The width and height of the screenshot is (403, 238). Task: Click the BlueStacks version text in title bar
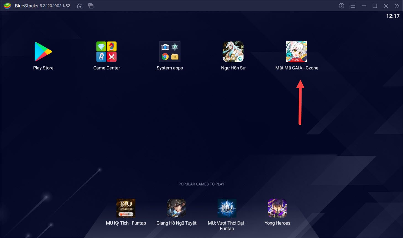coord(55,6)
